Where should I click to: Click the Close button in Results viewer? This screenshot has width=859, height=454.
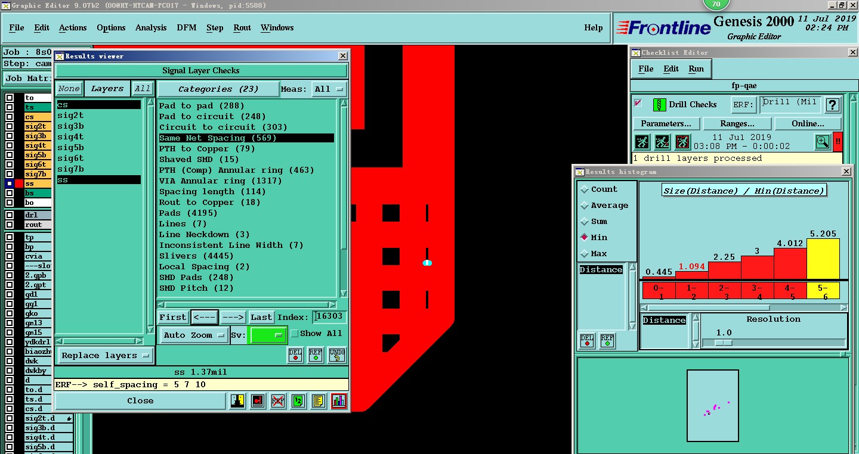(140, 401)
